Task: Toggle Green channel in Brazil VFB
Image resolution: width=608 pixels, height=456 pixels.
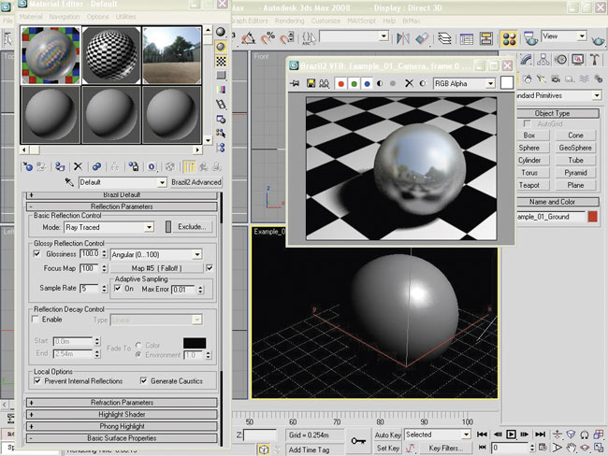Action: tap(354, 83)
